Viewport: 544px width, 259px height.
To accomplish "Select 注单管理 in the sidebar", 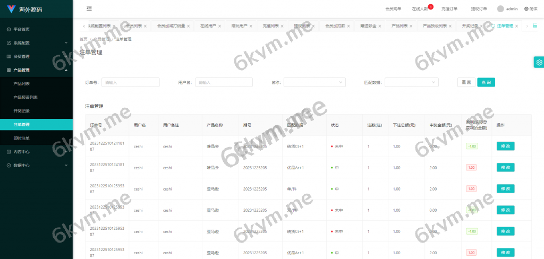I will [x=37, y=125].
